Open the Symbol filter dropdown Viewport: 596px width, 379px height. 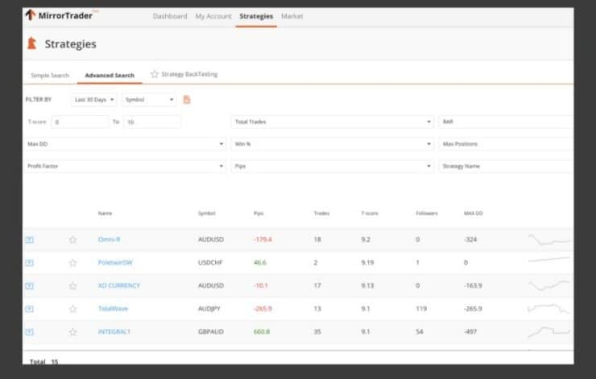click(x=149, y=100)
